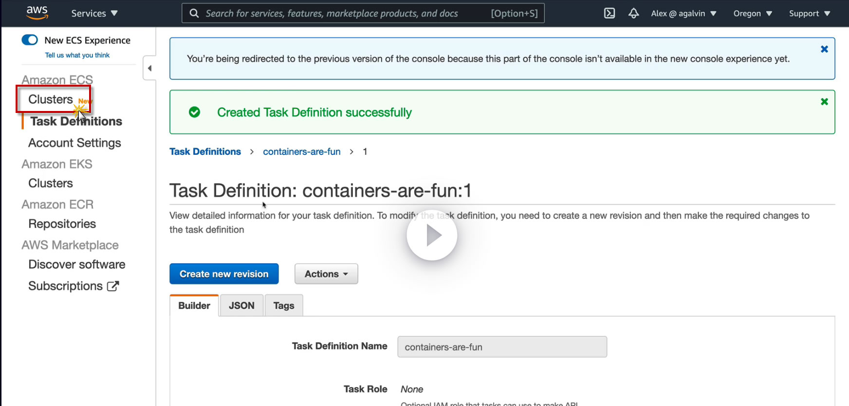Switch to the JSON tab
849x406 pixels.
(x=241, y=306)
